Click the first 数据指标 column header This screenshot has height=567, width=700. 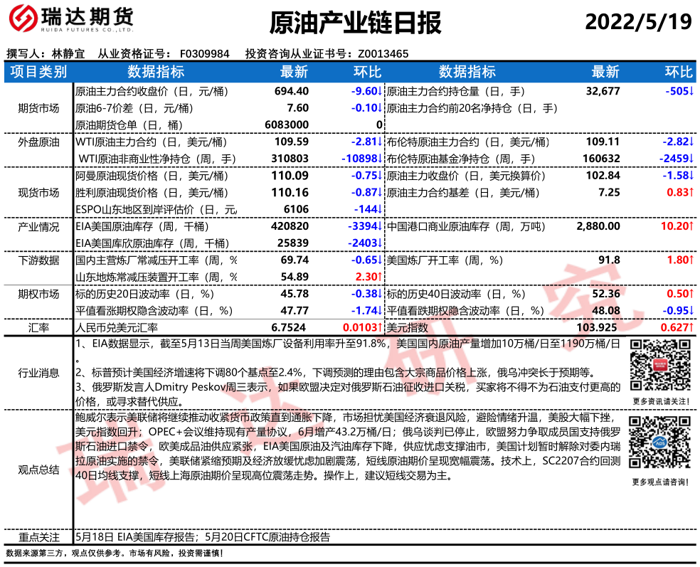pyautogui.click(x=155, y=72)
